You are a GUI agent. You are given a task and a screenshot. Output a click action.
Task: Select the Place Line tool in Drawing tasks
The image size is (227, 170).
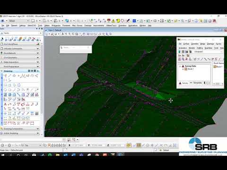click(10, 76)
